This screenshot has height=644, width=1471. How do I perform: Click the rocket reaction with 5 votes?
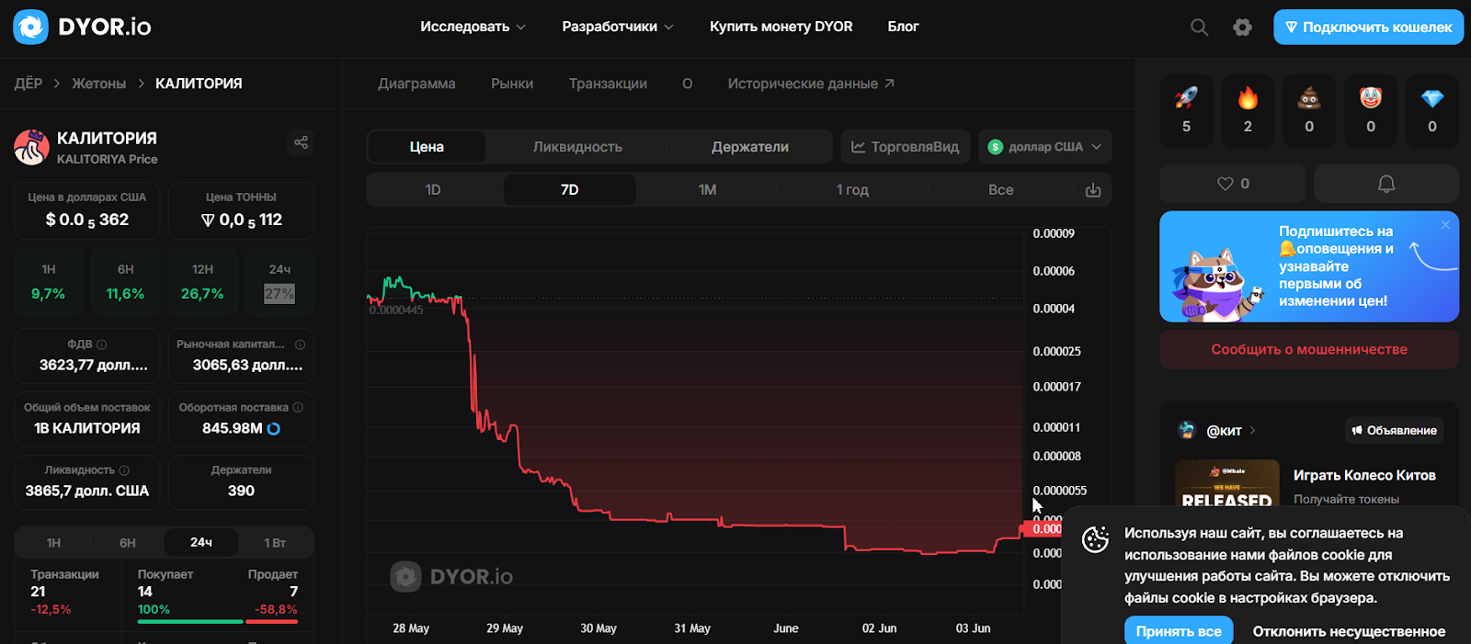(x=1186, y=111)
